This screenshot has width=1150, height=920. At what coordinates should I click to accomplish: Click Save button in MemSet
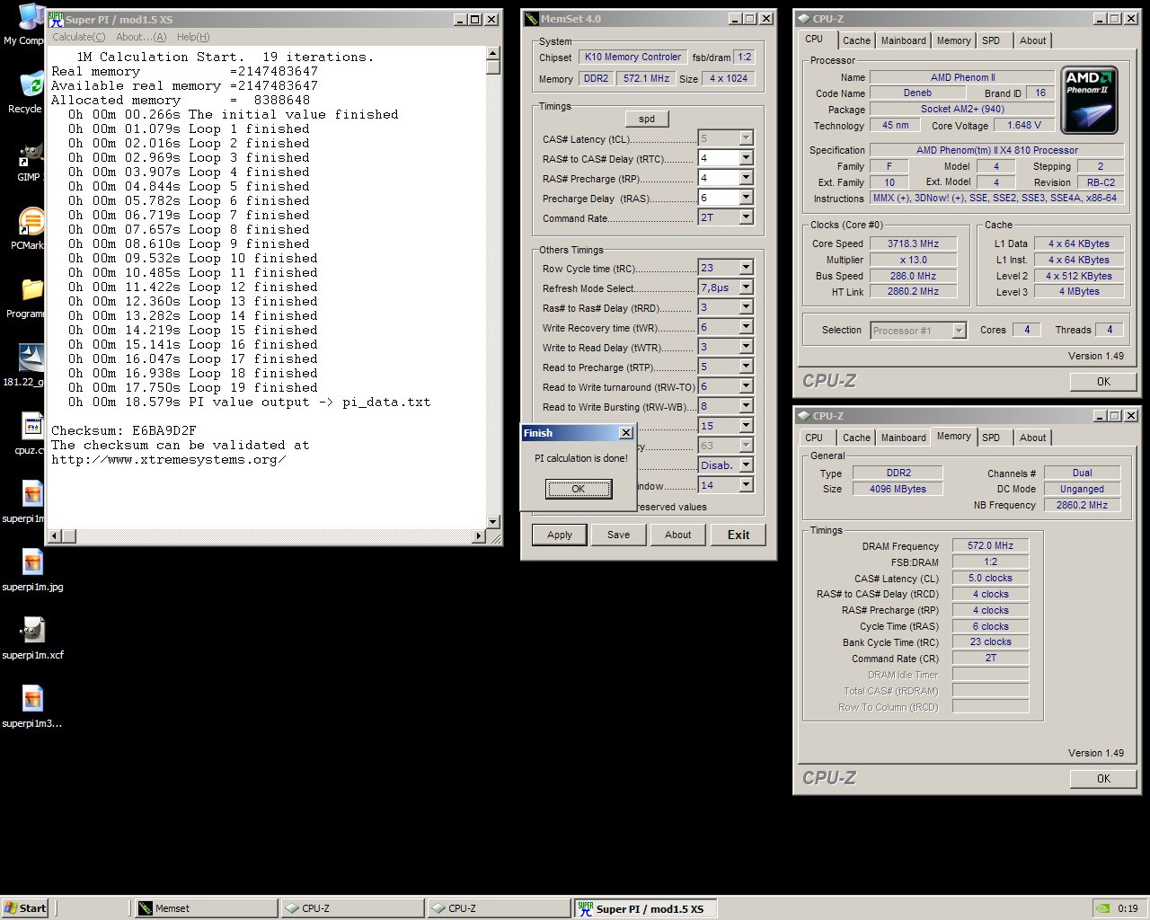[x=618, y=535]
